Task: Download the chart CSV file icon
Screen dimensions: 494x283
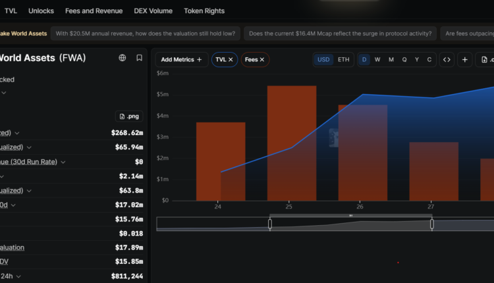Action: pyautogui.click(x=485, y=59)
